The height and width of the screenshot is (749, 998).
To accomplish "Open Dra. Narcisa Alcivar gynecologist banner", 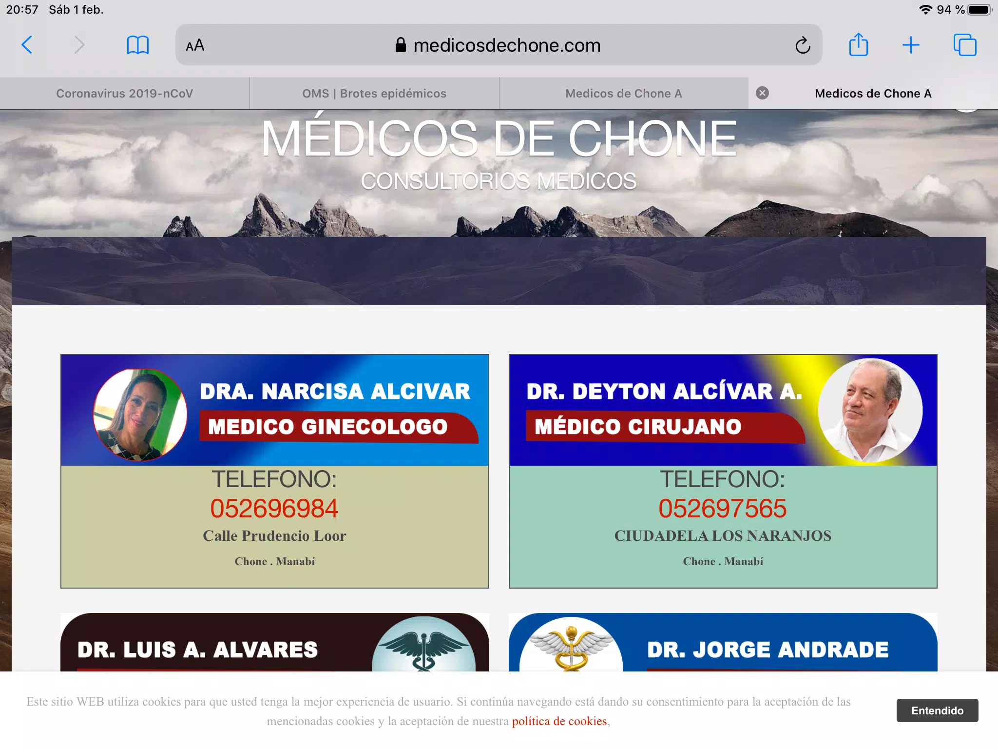I will (x=275, y=410).
